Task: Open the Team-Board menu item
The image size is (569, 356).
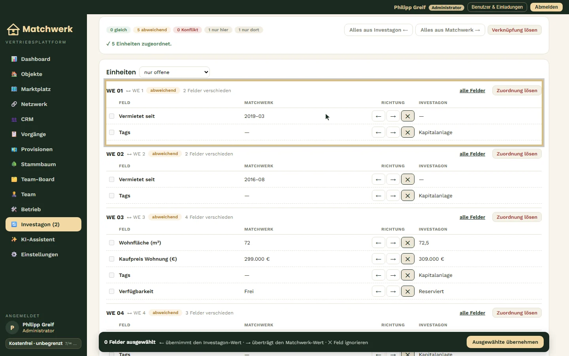Action: 43,179
